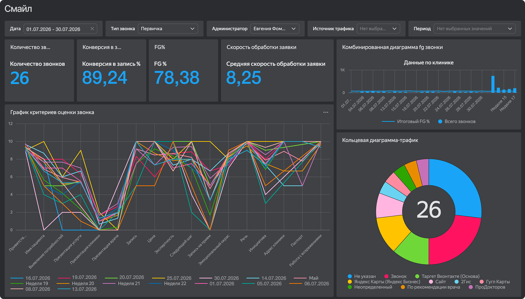Toggle the Неделя 19 line in the legend

[29, 284]
